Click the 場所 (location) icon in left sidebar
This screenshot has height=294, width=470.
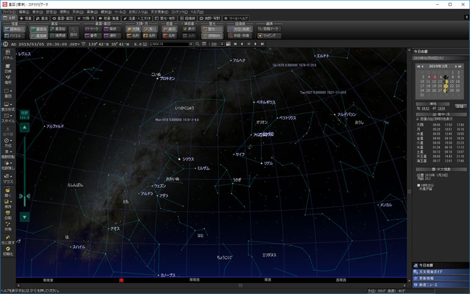click(8, 79)
